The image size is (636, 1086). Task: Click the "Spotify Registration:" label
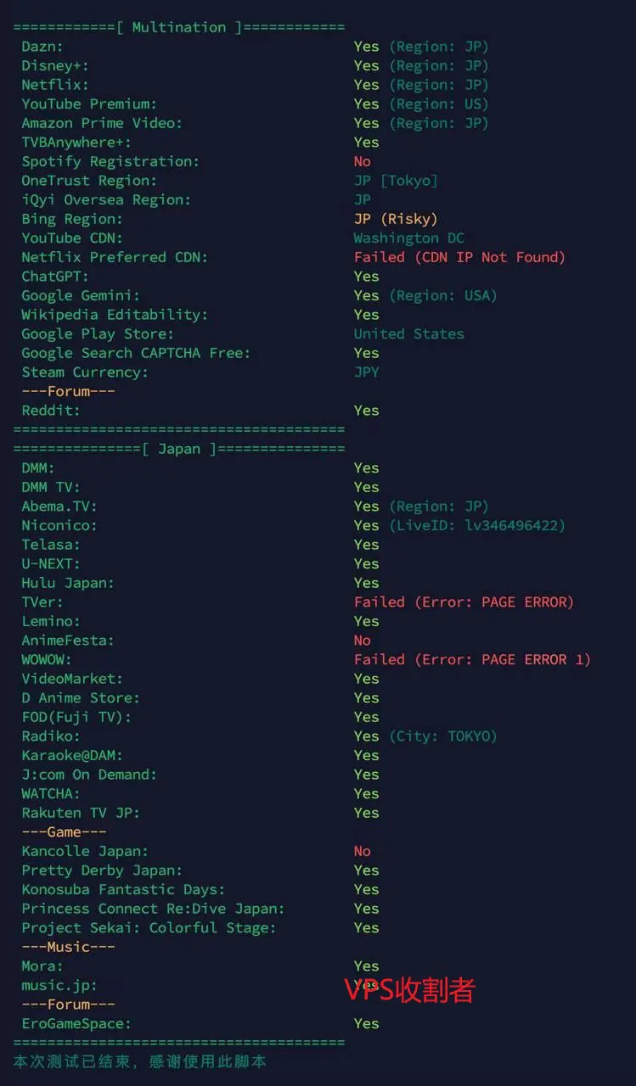(110, 161)
